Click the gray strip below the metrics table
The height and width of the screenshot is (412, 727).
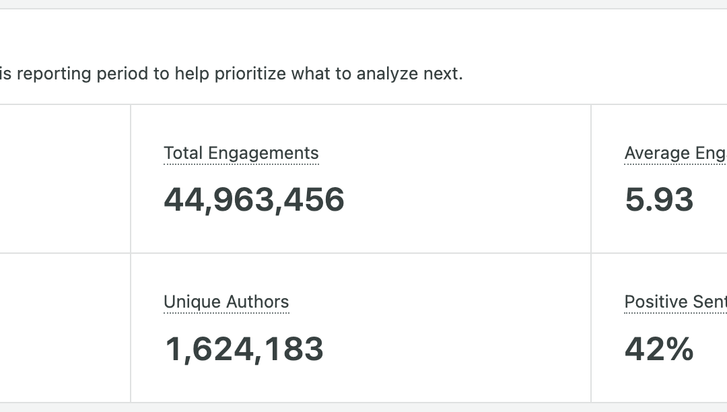[363, 407]
